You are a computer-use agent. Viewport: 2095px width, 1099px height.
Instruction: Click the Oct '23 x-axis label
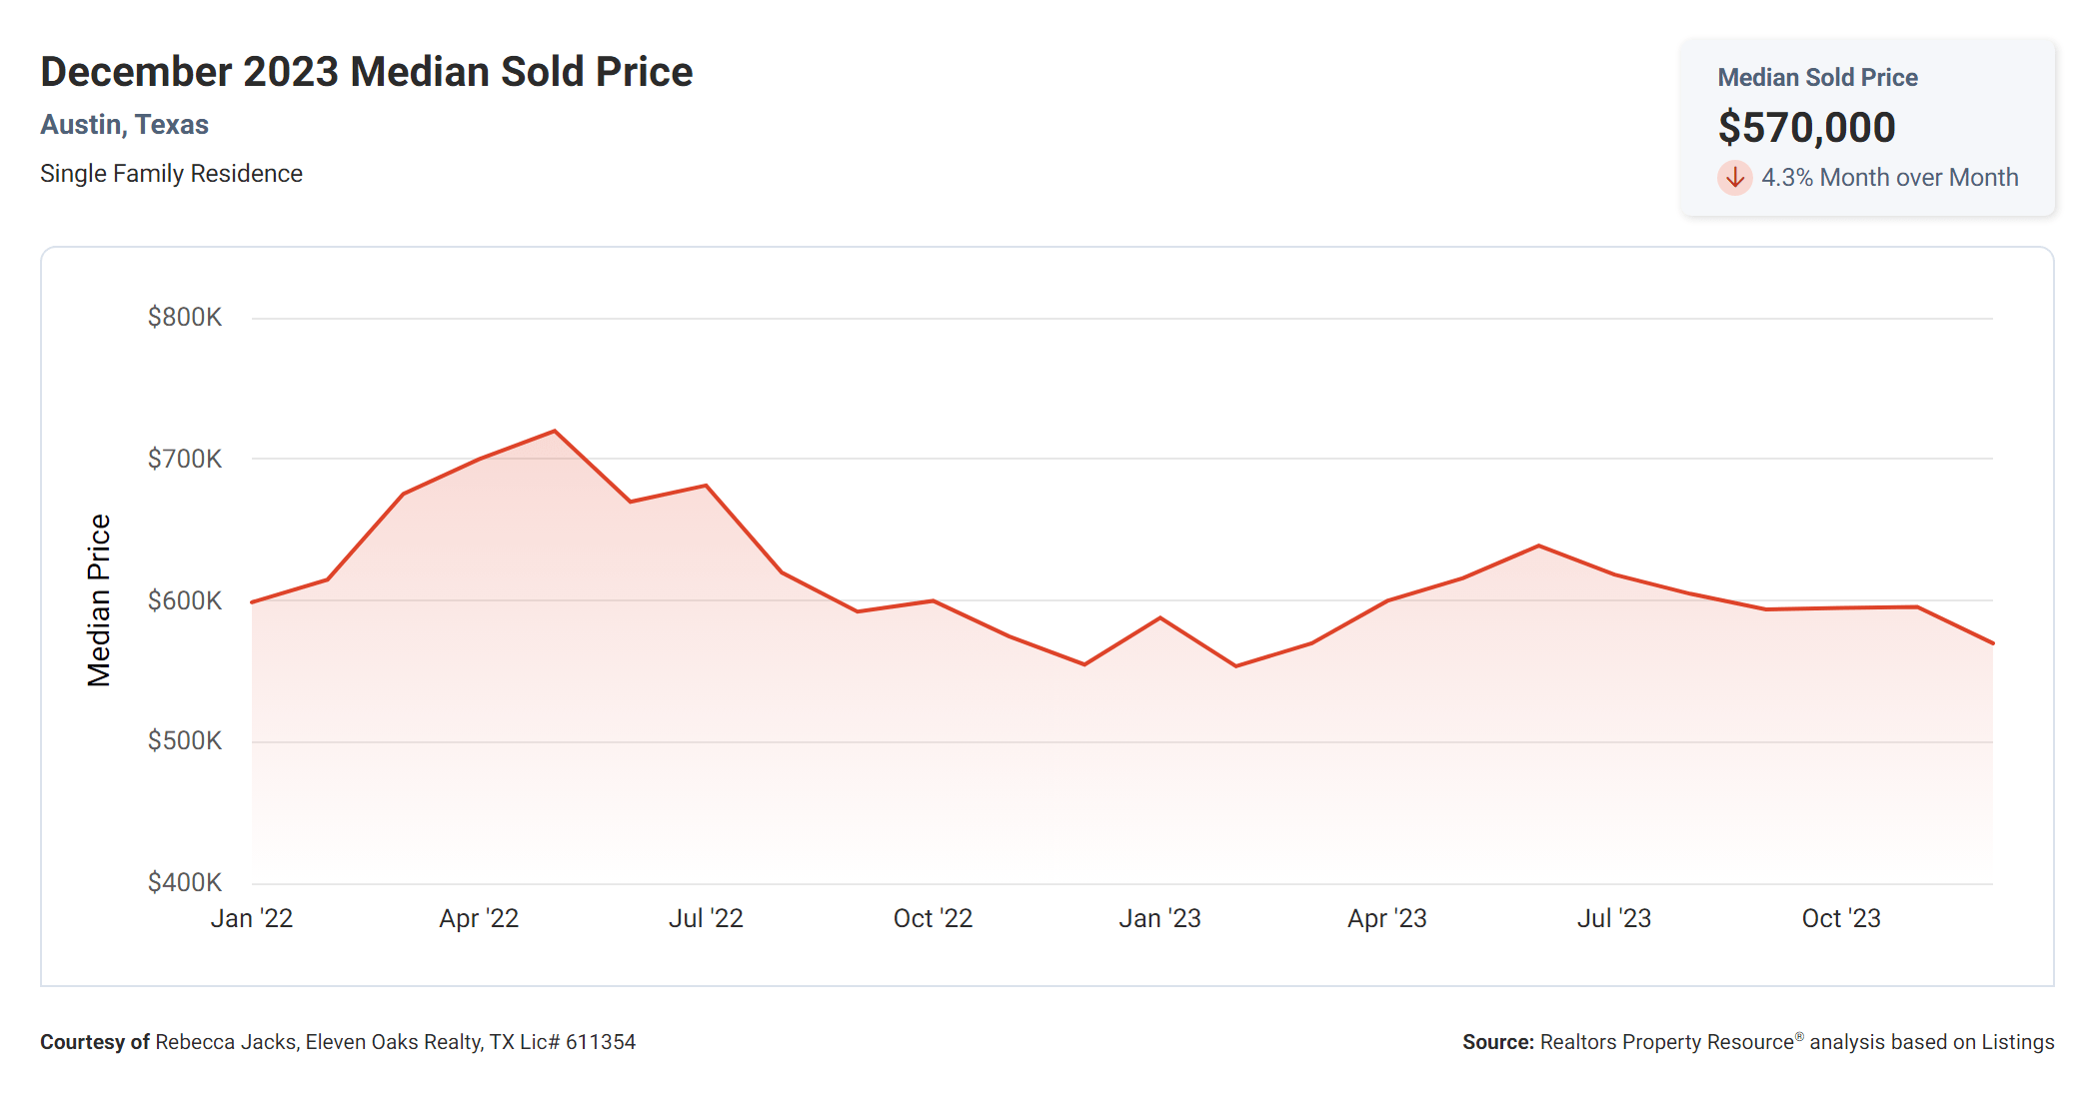pyautogui.click(x=1840, y=918)
